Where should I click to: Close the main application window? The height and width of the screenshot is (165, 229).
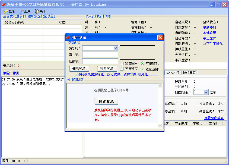pyautogui.click(x=225, y=5)
